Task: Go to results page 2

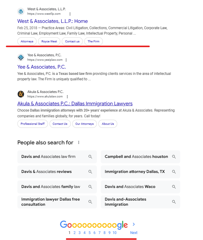Action: [74, 233]
